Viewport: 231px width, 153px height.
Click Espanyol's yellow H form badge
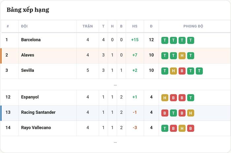(x=165, y=98)
